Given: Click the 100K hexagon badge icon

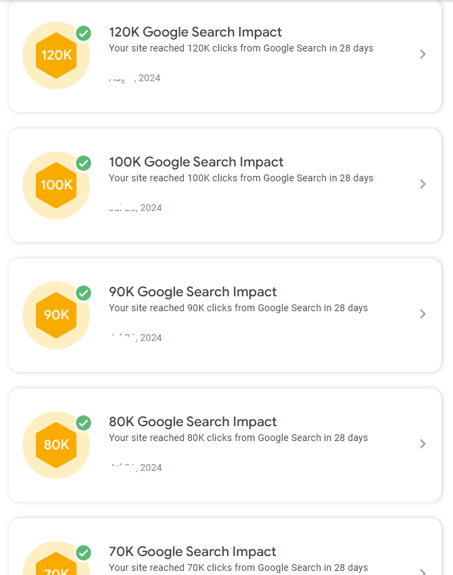Looking at the screenshot, I should click(56, 185).
